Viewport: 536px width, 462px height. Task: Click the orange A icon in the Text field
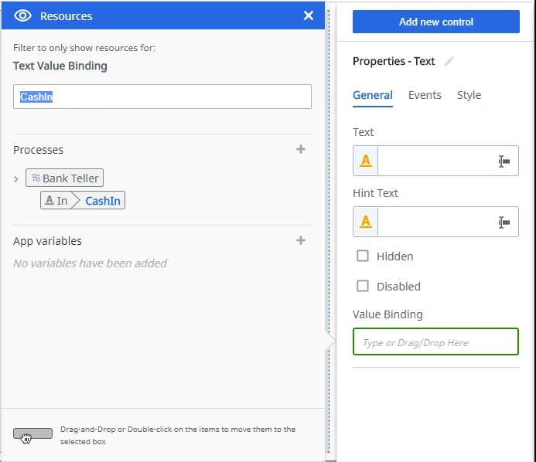365,161
